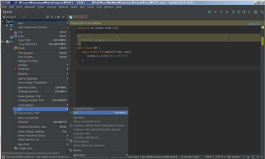
Task: Choose Create Gist entry
Action: 41,148
